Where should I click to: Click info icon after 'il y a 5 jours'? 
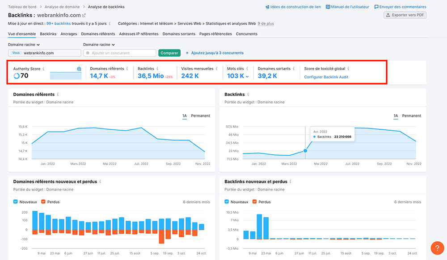pos(110,24)
